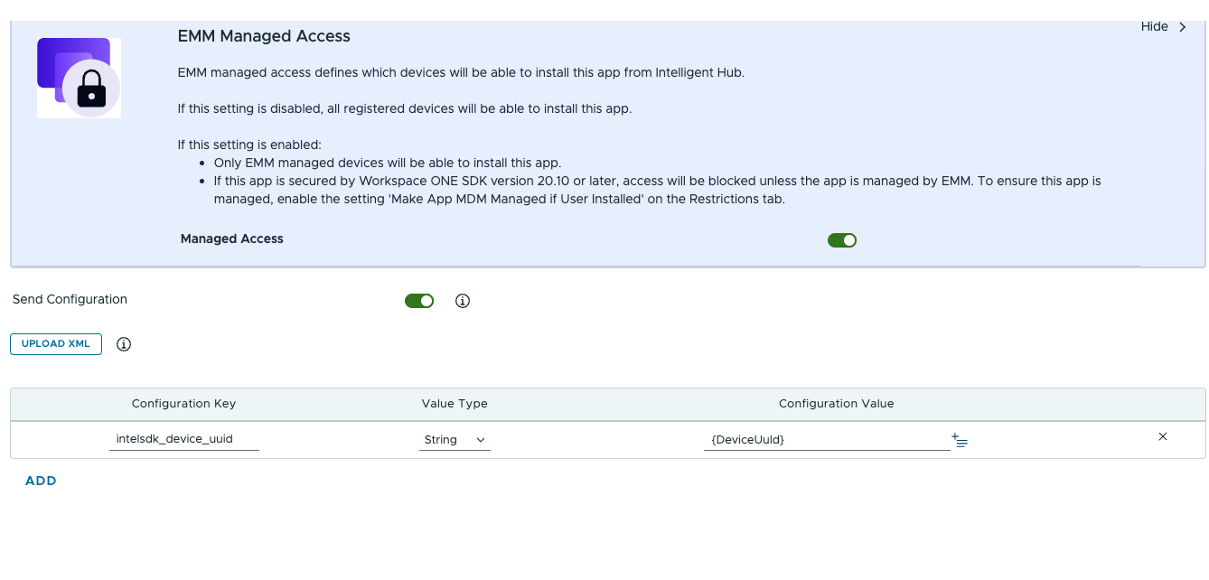Edit the intelsdk_device_uuid key field

(184, 438)
